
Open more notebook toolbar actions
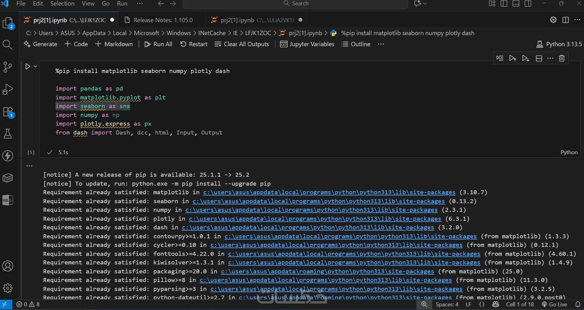[381, 44]
